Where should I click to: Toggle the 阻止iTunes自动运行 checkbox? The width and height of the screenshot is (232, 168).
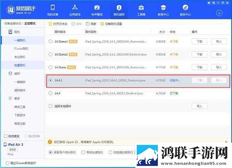click(7, 163)
